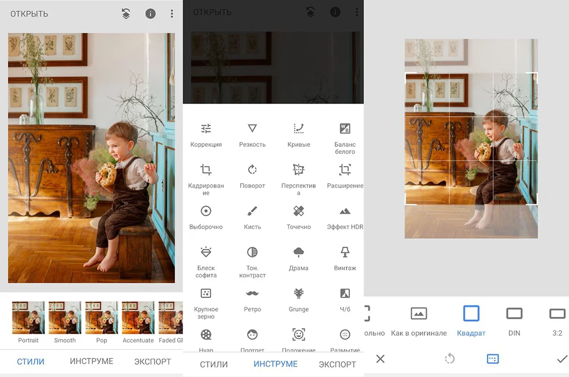Cancel cropping with the X button

tap(381, 359)
